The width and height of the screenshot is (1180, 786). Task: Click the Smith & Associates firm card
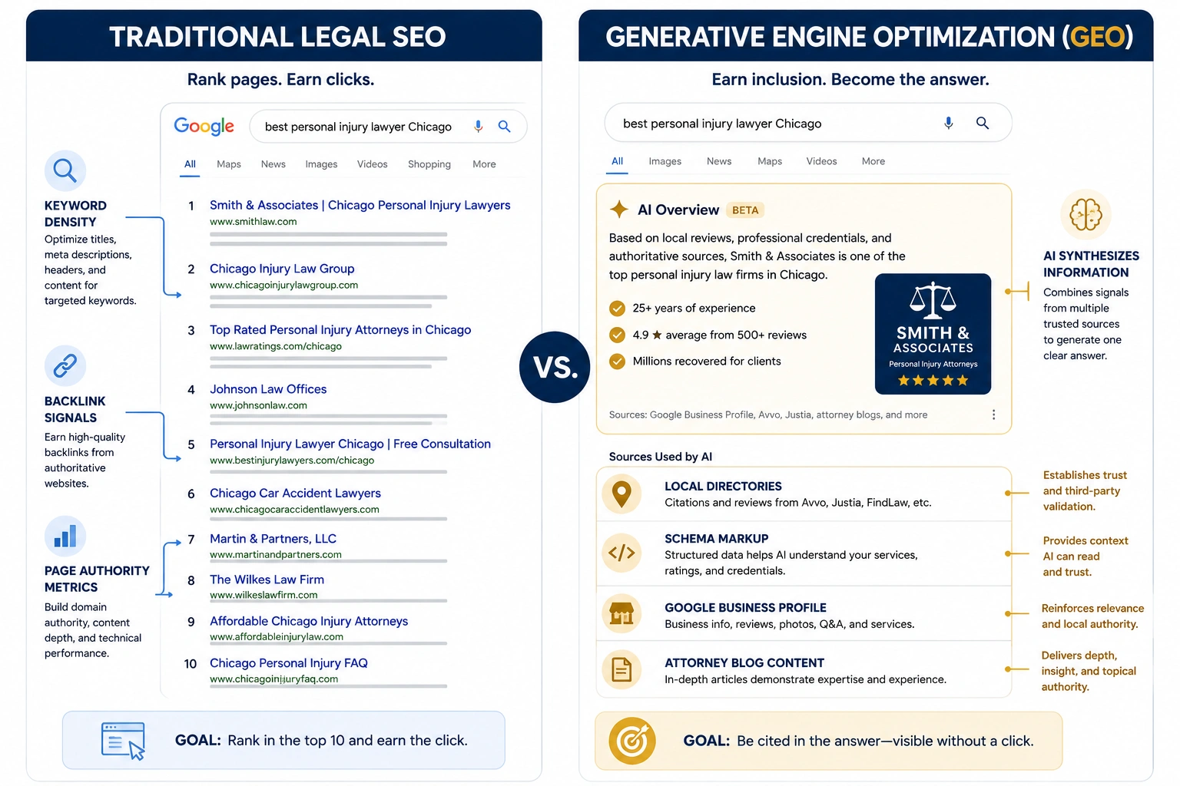coord(933,334)
